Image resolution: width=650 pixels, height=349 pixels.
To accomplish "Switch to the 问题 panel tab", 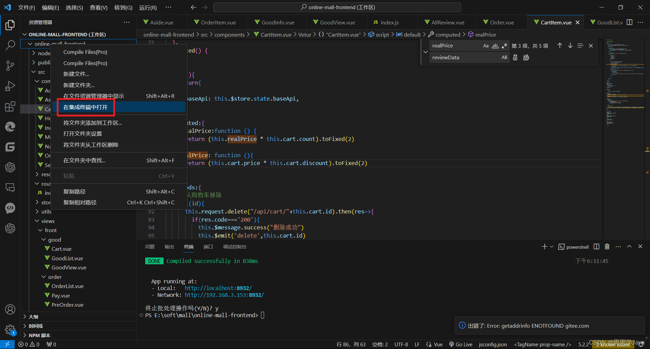I will 150,247.
